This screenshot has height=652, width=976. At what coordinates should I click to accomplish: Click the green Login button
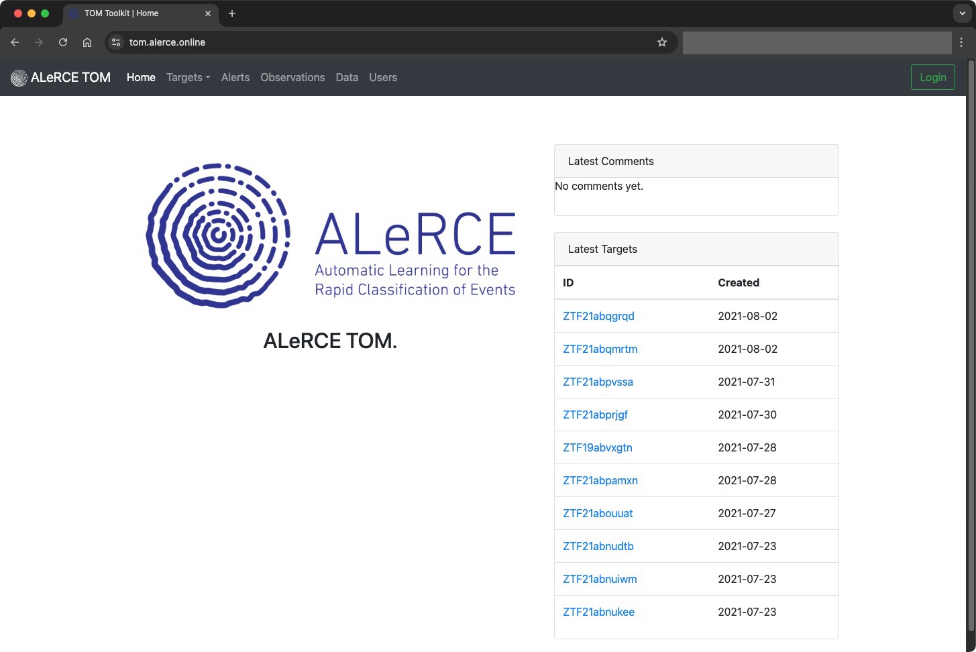click(932, 78)
